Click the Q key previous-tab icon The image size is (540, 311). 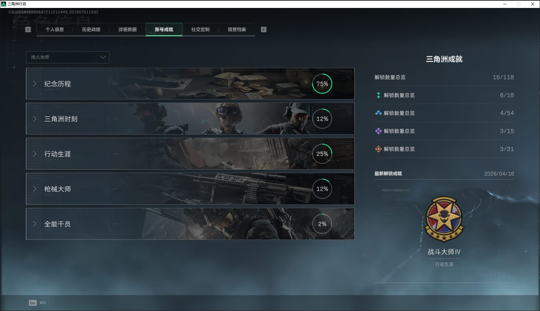click(x=28, y=30)
